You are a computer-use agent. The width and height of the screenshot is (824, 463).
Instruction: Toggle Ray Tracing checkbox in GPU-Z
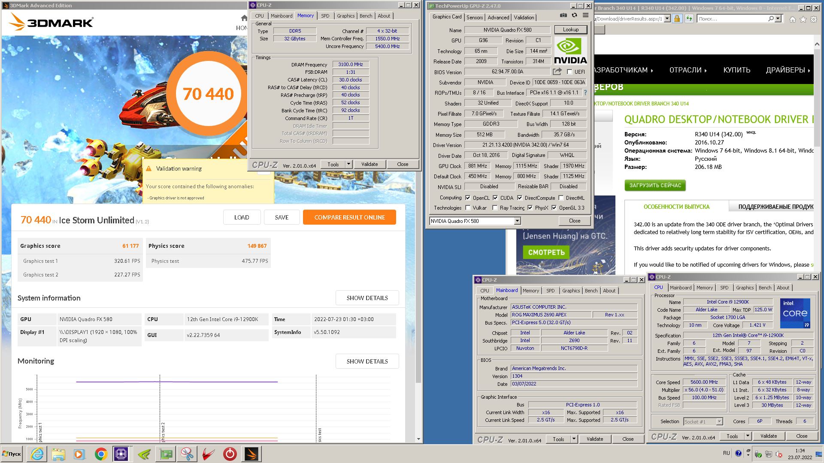(495, 207)
